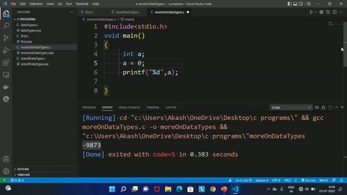Clear the output panel
This screenshot has width=347, height=195.
pyautogui.click(x=317, y=107)
